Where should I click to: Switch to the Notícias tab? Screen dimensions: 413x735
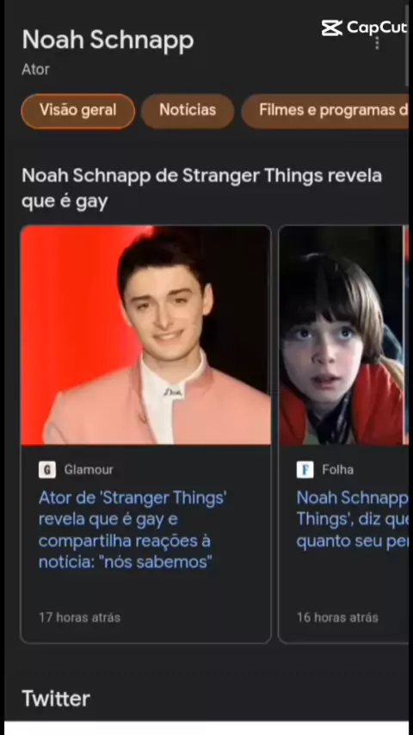(x=188, y=111)
